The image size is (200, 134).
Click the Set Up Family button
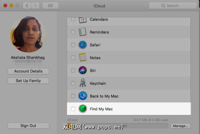pos(28,81)
